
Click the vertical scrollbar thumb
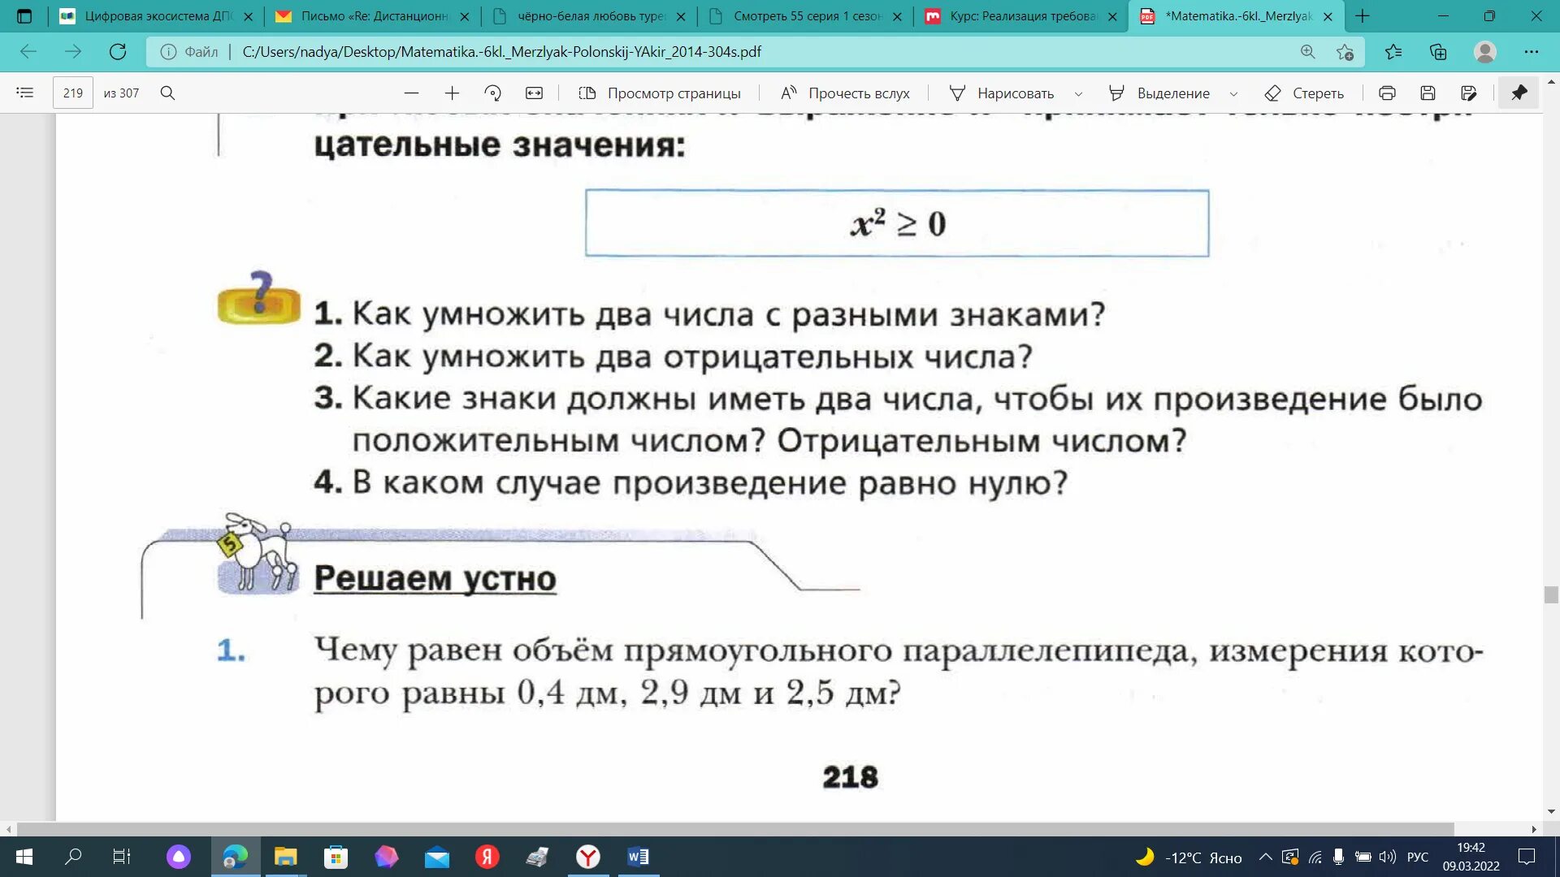[x=1551, y=595]
